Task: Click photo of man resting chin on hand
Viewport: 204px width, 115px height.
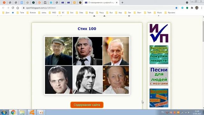Action: click(116, 80)
